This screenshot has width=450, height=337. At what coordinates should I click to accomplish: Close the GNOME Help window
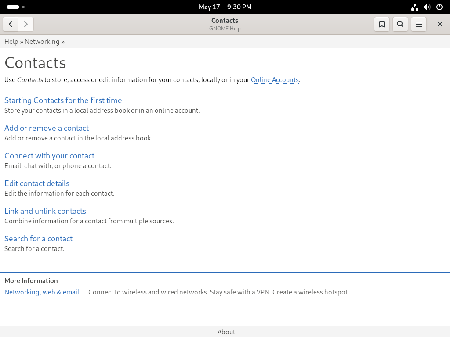click(x=439, y=24)
